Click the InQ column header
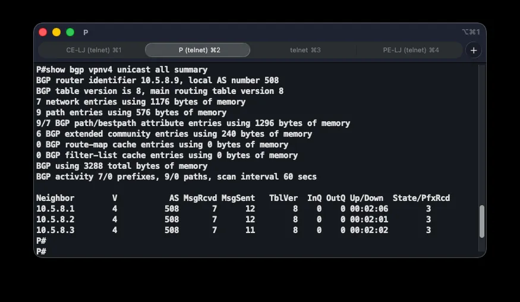The width and height of the screenshot is (520, 302). coord(314,198)
